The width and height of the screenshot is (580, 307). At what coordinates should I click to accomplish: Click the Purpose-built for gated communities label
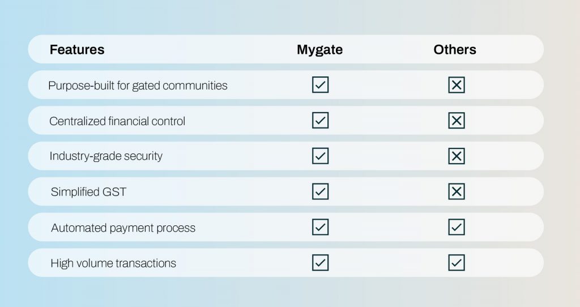[138, 86]
